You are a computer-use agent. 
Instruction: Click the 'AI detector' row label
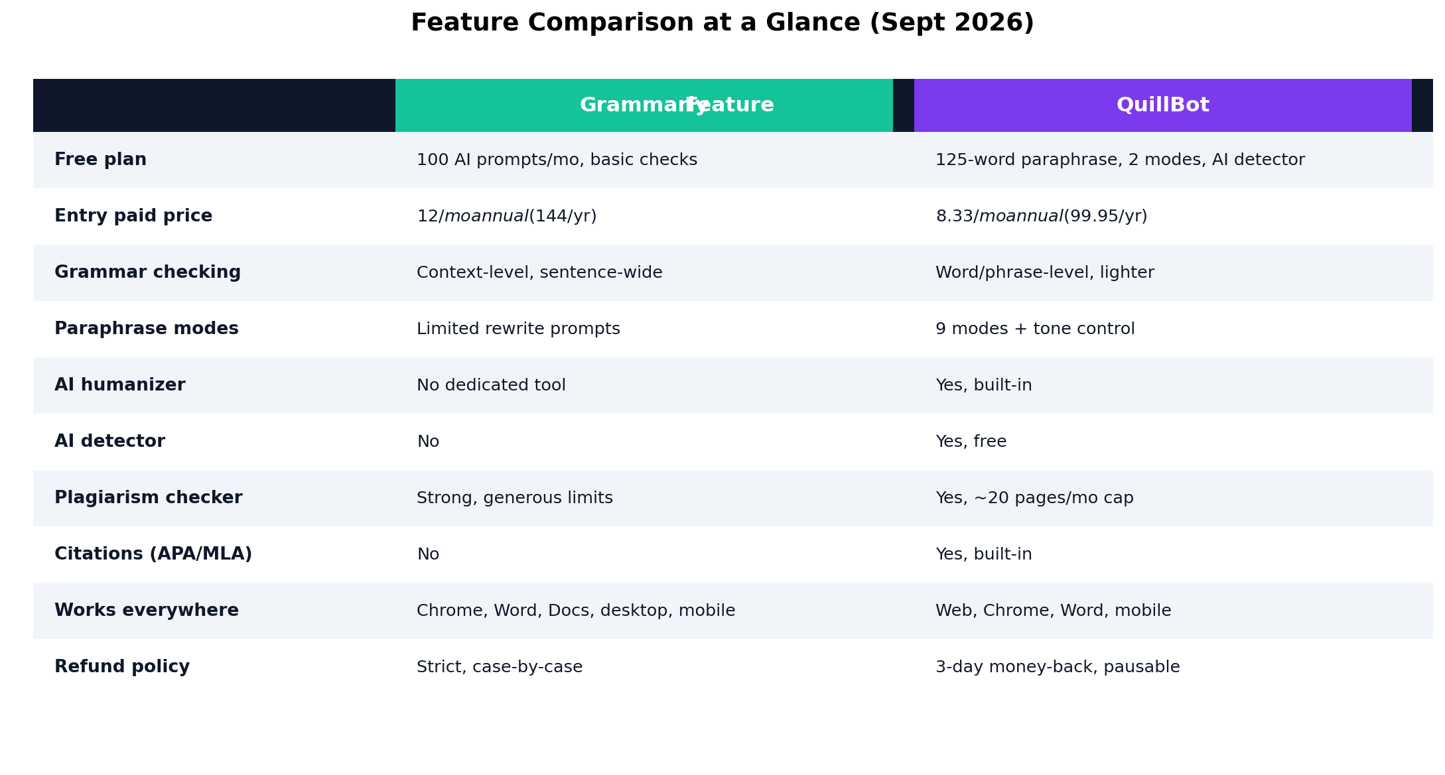point(110,442)
